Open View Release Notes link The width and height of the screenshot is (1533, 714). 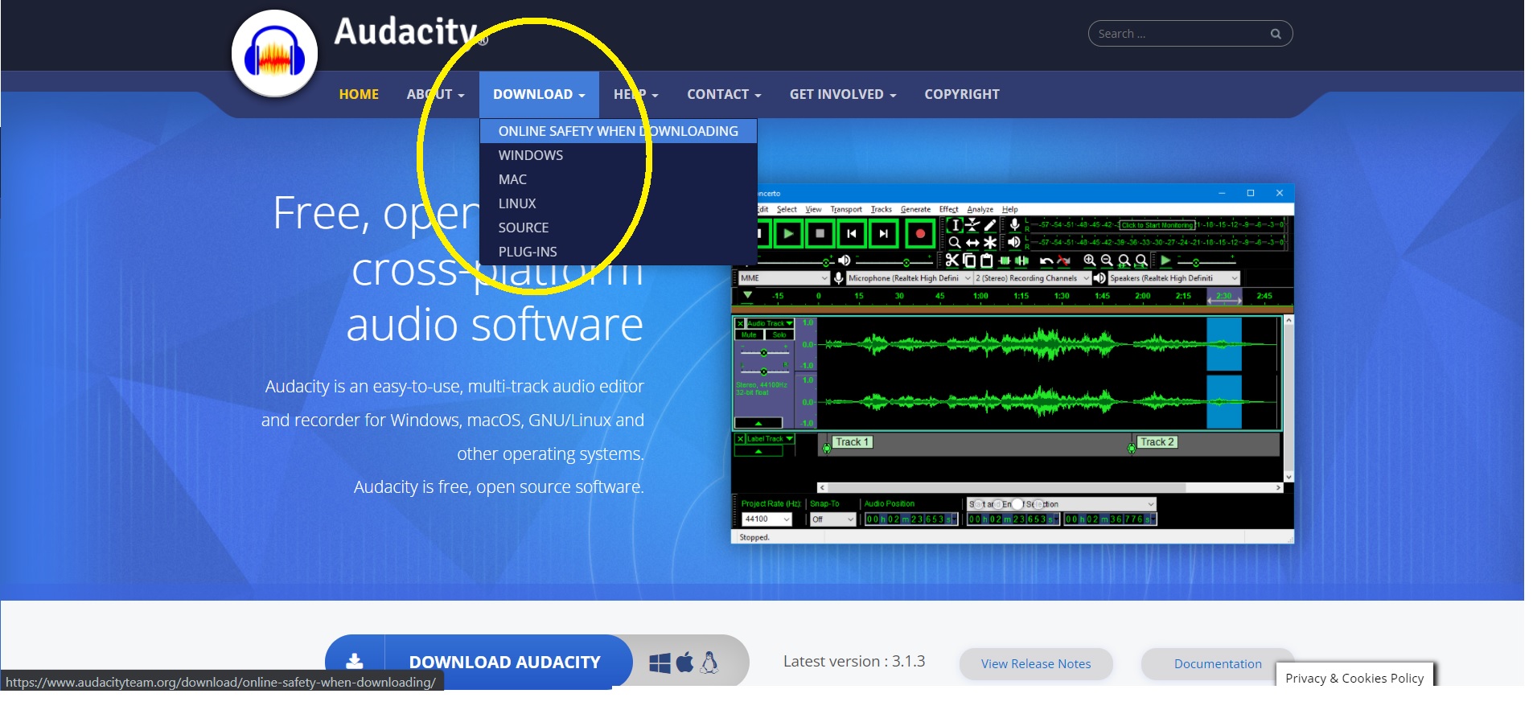[1036, 664]
